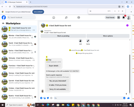Viewport: 134px width, 107px height.
Task: Open Karina house for rent conversation
Action: [x=19, y=52]
